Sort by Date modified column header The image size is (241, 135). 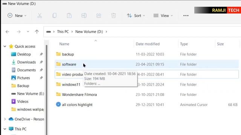[148, 44]
